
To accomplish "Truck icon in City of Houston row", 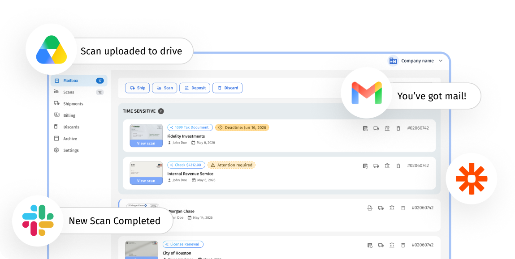I will (381, 245).
